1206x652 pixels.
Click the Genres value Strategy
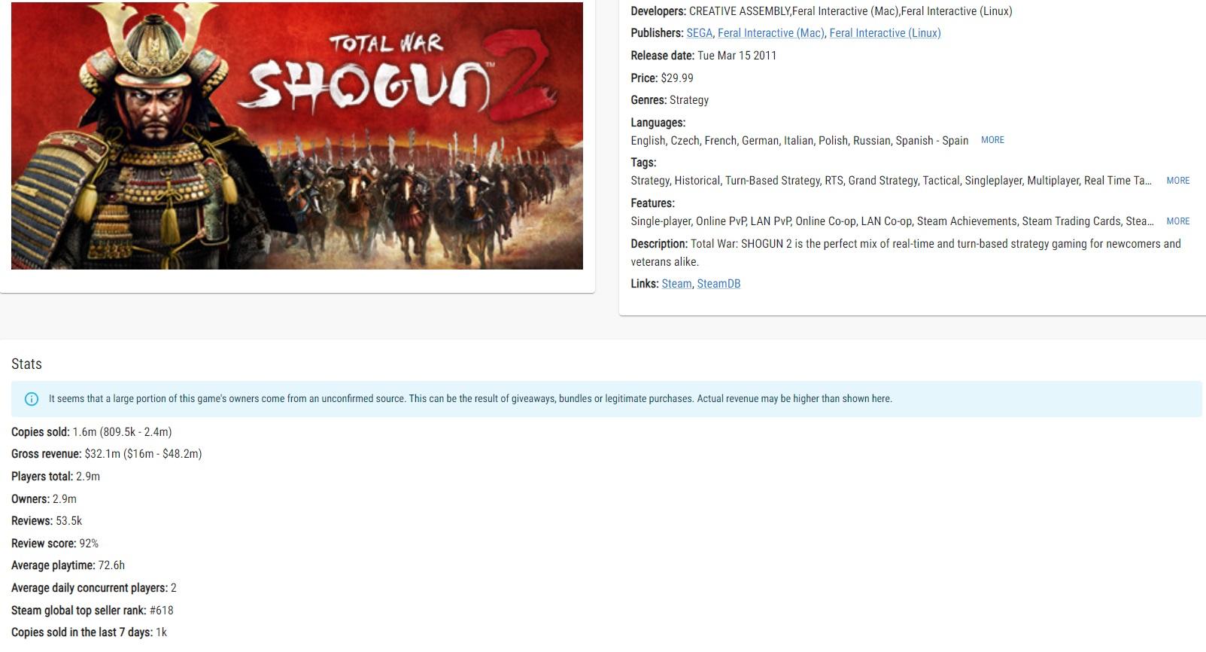click(x=689, y=100)
